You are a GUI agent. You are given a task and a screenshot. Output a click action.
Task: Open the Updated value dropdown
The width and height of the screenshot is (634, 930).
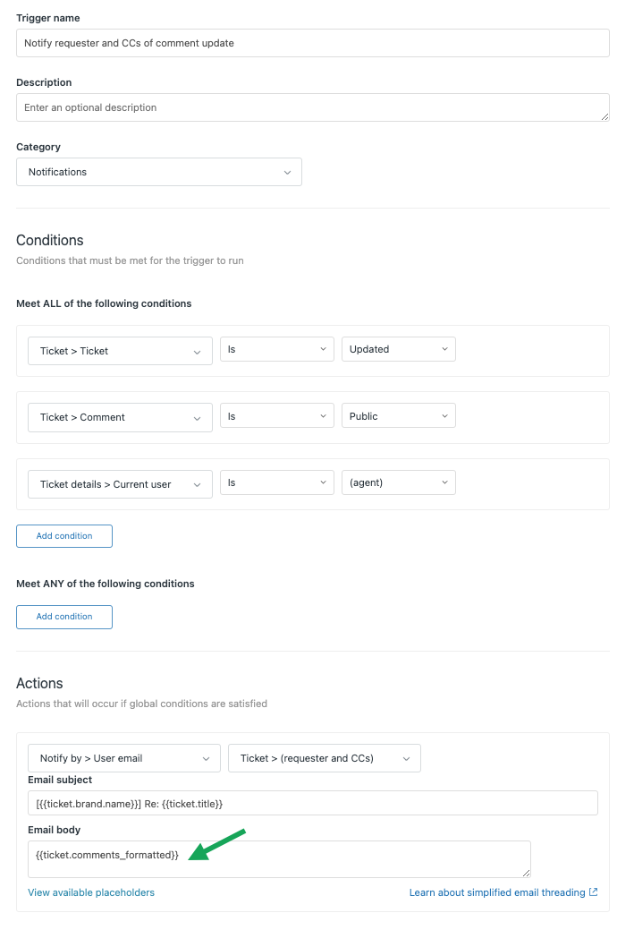point(398,350)
